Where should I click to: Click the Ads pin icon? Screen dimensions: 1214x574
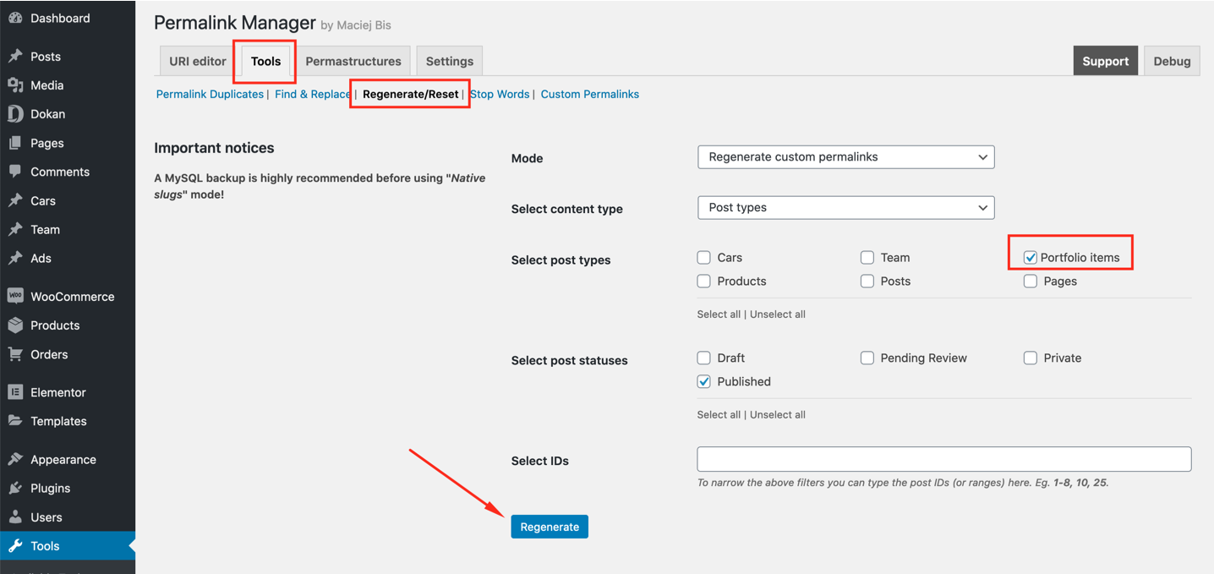tap(15, 259)
